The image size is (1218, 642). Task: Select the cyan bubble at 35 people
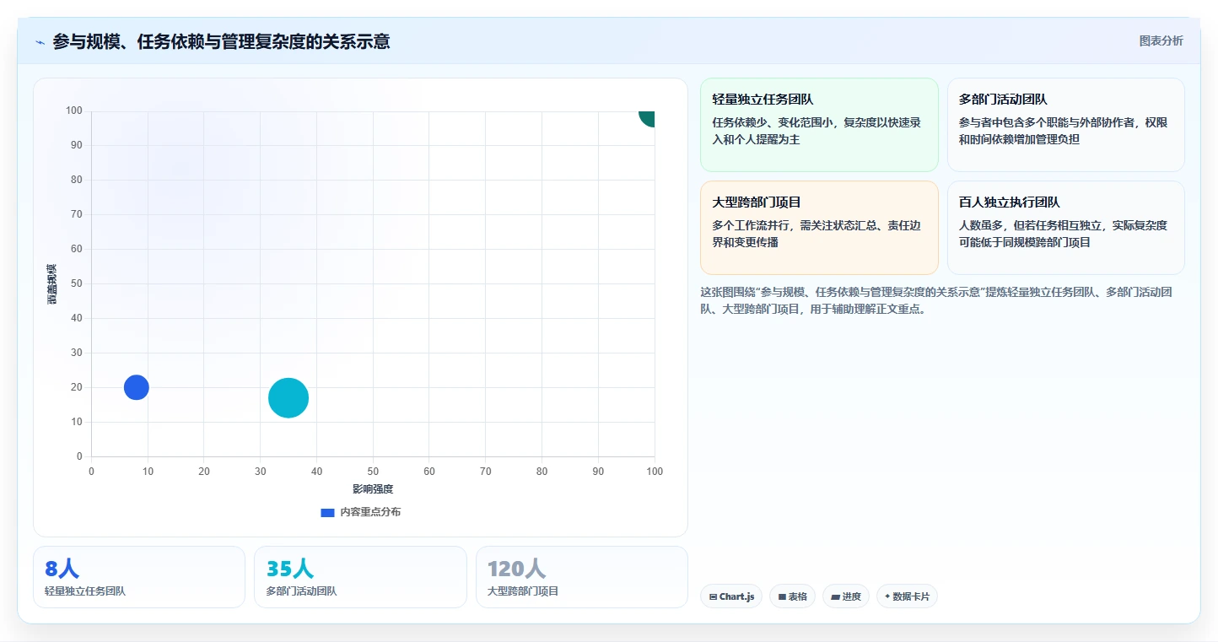288,398
